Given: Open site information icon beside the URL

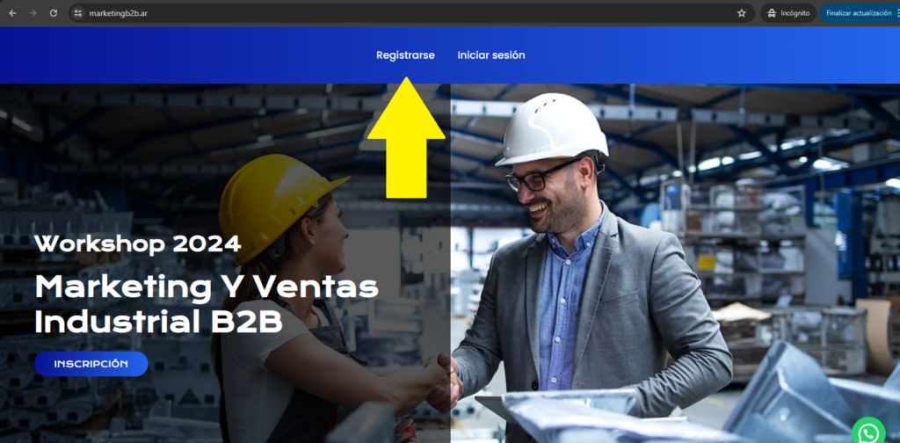Looking at the screenshot, I should click(x=78, y=13).
